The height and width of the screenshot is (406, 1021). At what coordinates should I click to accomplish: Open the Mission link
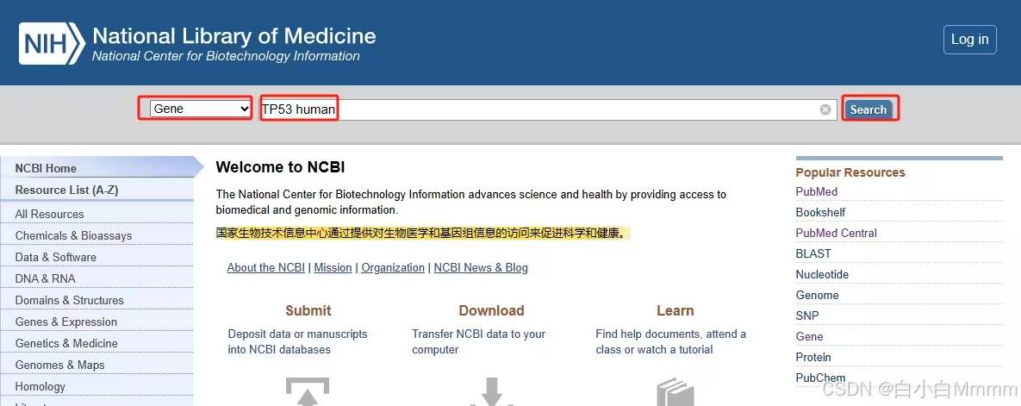333,267
